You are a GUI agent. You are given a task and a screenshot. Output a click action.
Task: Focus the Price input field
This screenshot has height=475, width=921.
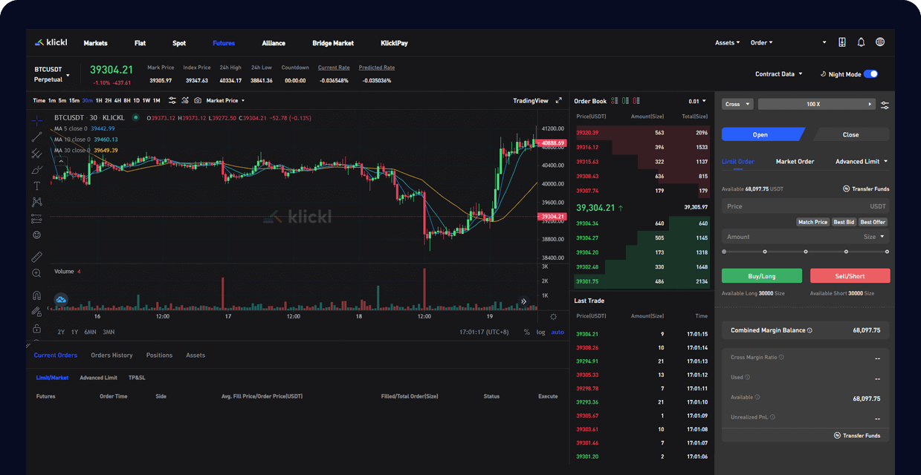(795, 206)
